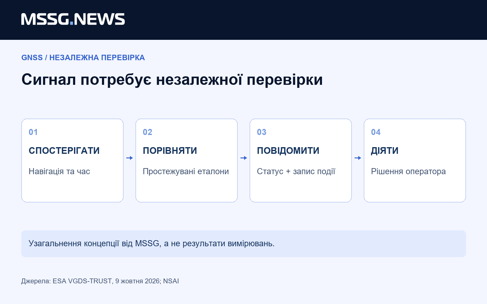The width and height of the screenshot is (487, 304).
Task: Click the text Статус + запис події
Action: (296, 171)
